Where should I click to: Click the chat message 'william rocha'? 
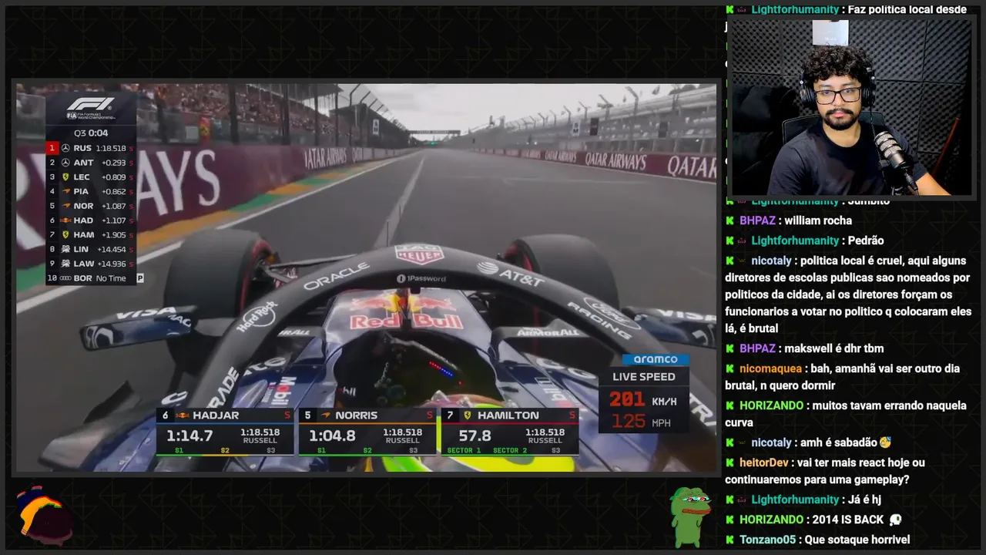coord(818,220)
